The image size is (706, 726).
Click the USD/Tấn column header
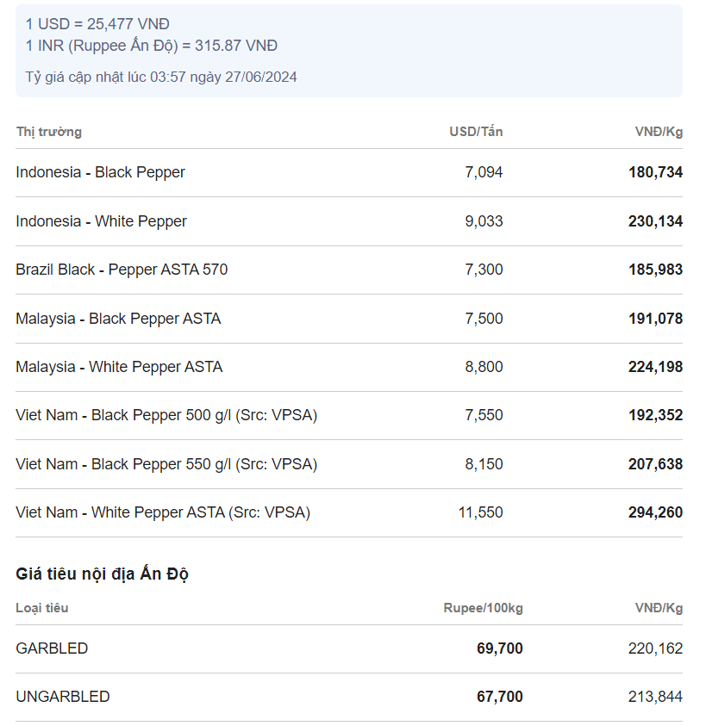click(x=476, y=132)
